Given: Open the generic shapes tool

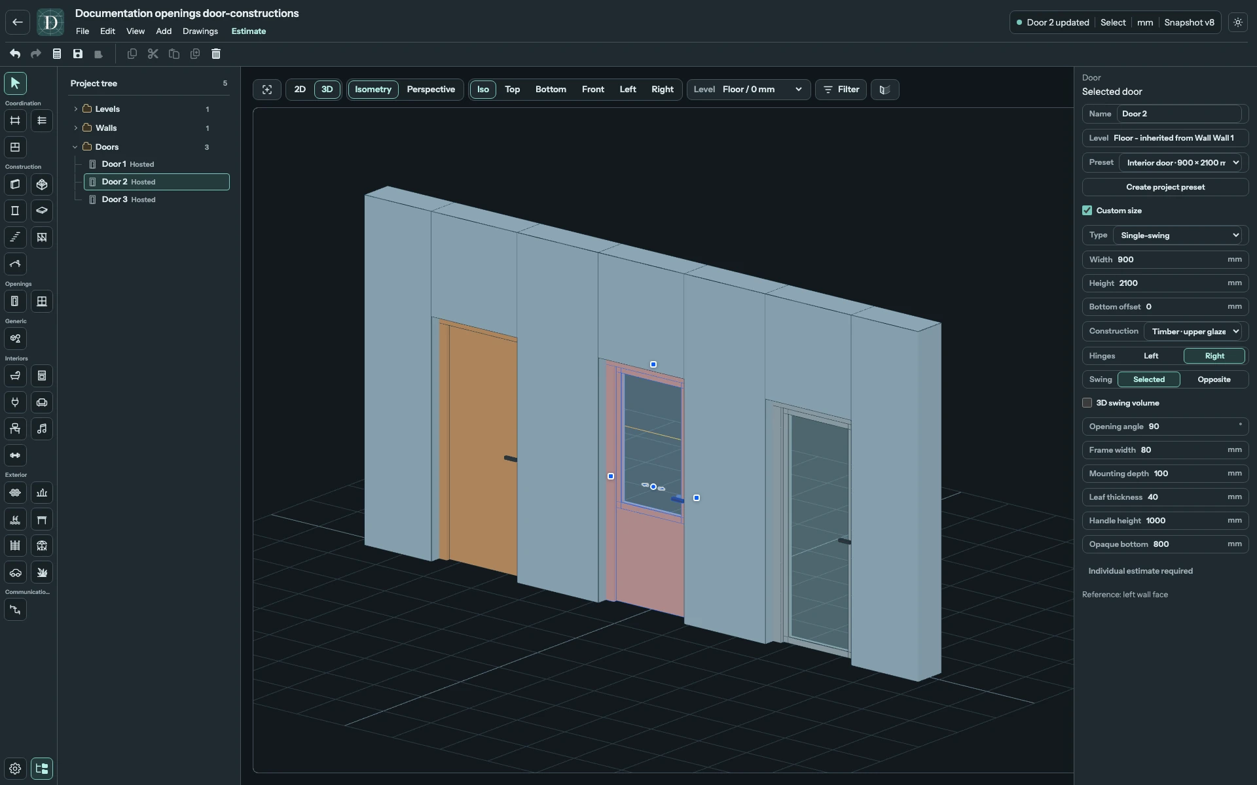Looking at the screenshot, I should [15, 339].
